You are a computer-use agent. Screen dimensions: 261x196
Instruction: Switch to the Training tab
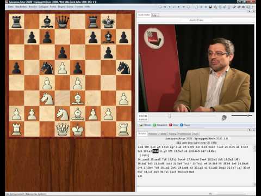point(172,134)
